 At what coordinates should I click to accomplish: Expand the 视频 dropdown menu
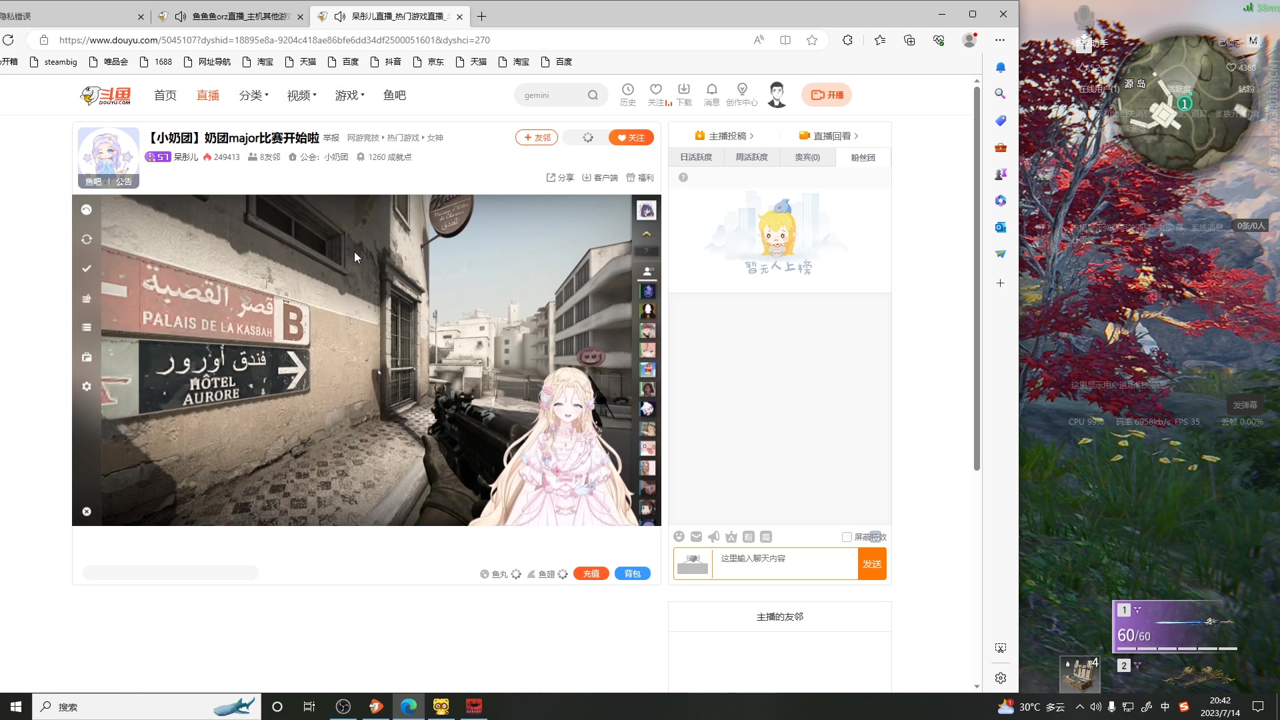(x=302, y=95)
